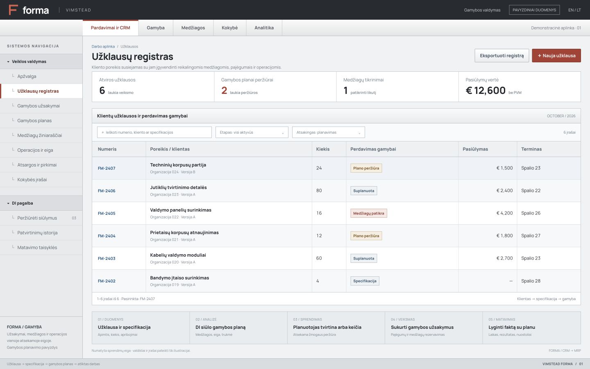Click the Darbo aplinka breadcrumb link
This screenshot has width=590, height=369.
point(103,47)
